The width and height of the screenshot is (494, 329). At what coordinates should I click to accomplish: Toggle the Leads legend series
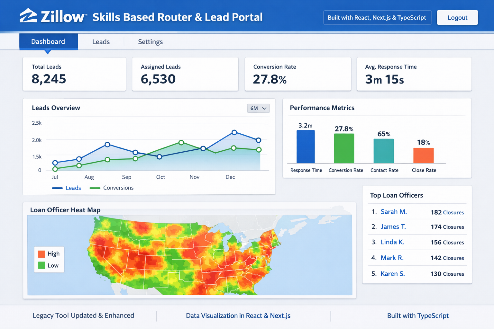pyautogui.click(x=67, y=188)
